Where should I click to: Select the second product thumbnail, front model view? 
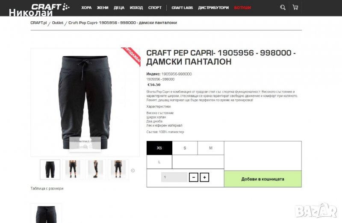[73, 169]
